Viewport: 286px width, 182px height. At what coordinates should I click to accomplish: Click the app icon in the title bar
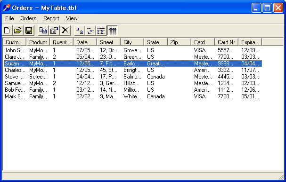click(x=7, y=8)
